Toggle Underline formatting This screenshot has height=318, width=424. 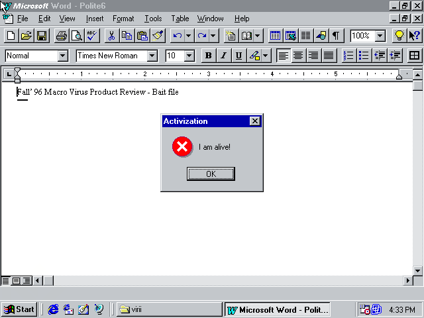(238, 56)
